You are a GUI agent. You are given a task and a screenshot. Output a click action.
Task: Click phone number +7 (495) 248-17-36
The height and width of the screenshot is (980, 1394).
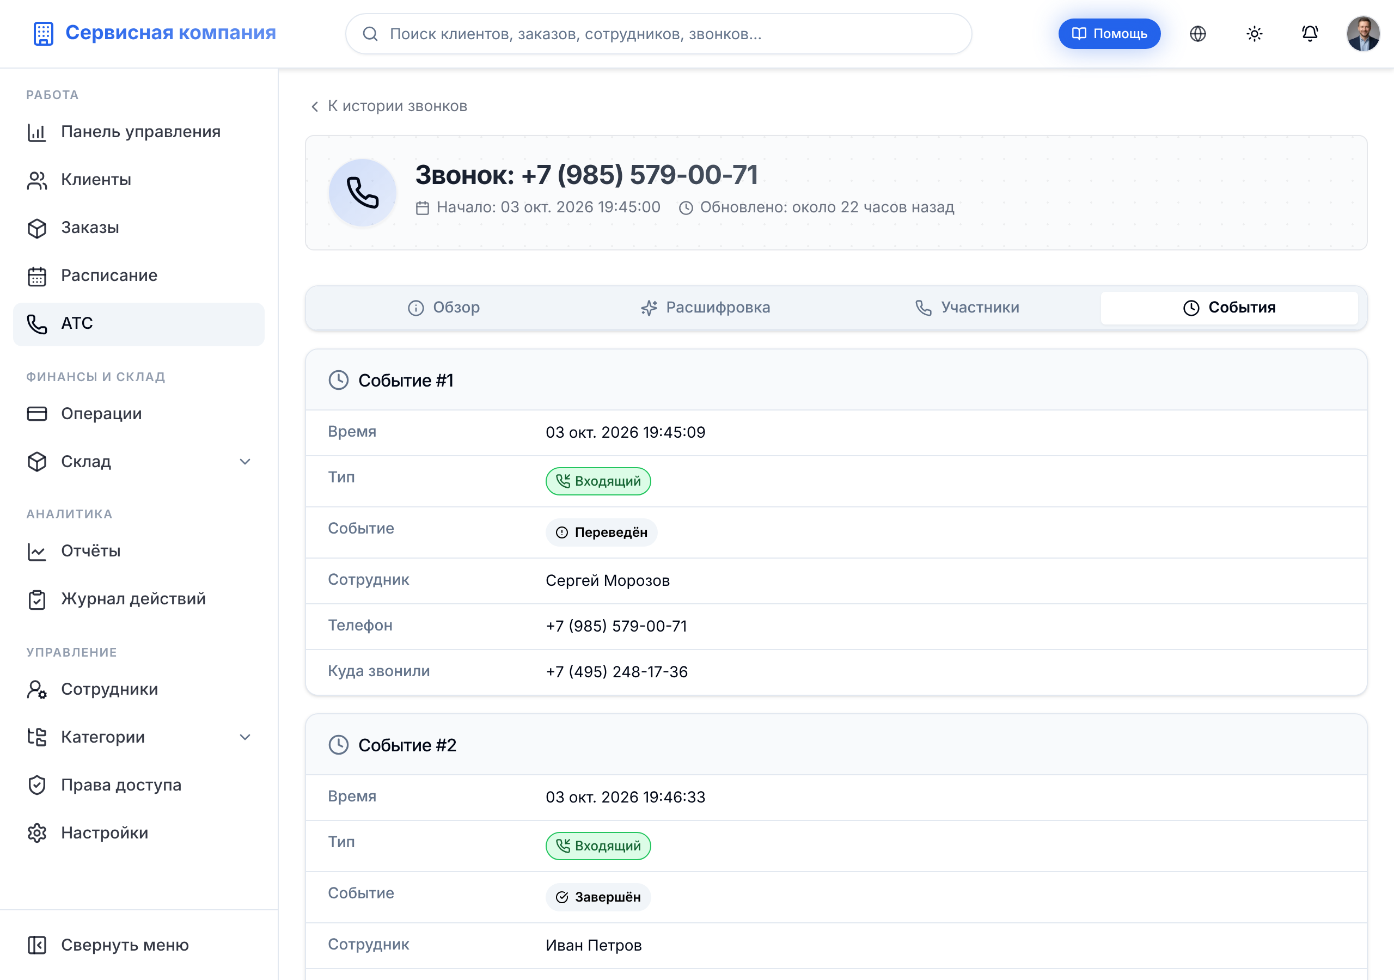617,672
